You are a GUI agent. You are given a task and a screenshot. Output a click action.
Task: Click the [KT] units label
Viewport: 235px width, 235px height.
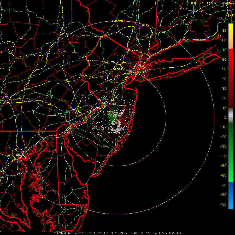tap(223, 18)
